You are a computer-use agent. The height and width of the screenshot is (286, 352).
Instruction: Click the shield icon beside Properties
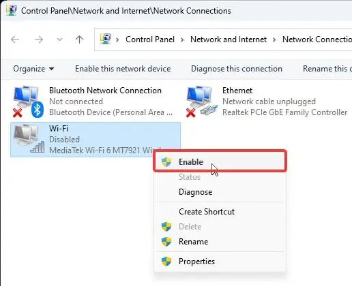coord(166,261)
